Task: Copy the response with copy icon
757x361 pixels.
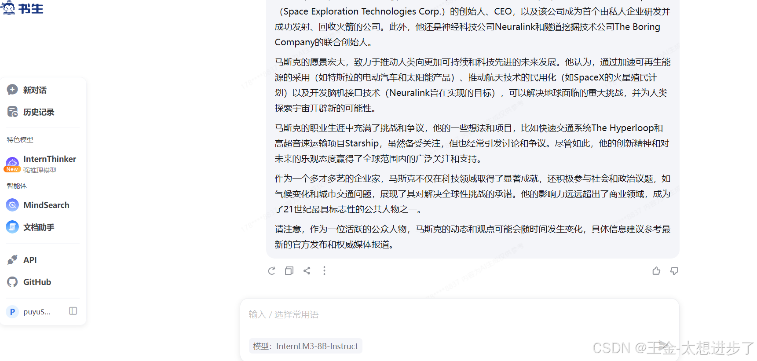Action: pos(289,271)
